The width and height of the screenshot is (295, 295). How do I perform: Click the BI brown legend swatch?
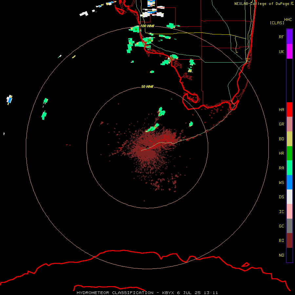click(x=289, y=241)
